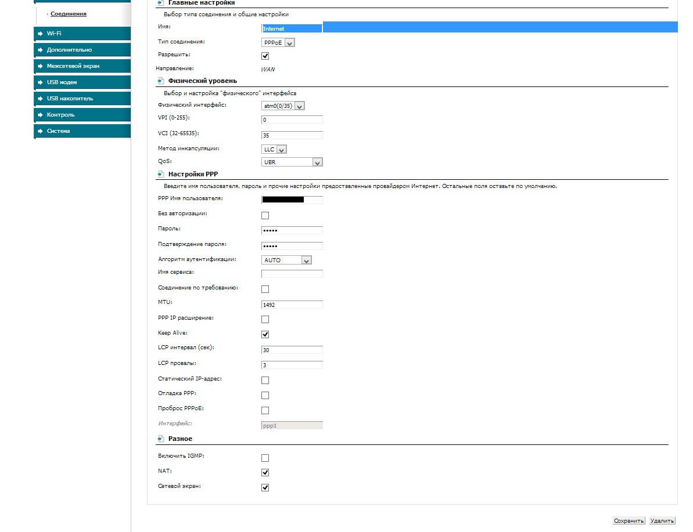Select the Соединения menu item
Viewport: 693px width, 532px height.
pos(69,13)
